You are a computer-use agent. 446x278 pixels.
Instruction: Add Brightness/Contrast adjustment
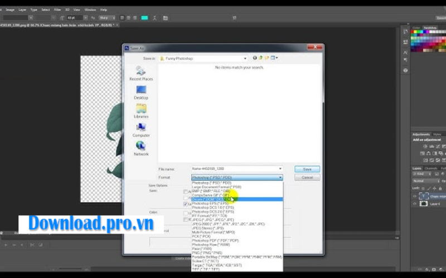click(425, 146)
